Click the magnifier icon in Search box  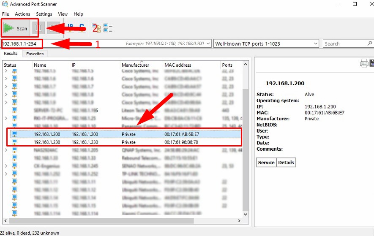tap(369, 43)
